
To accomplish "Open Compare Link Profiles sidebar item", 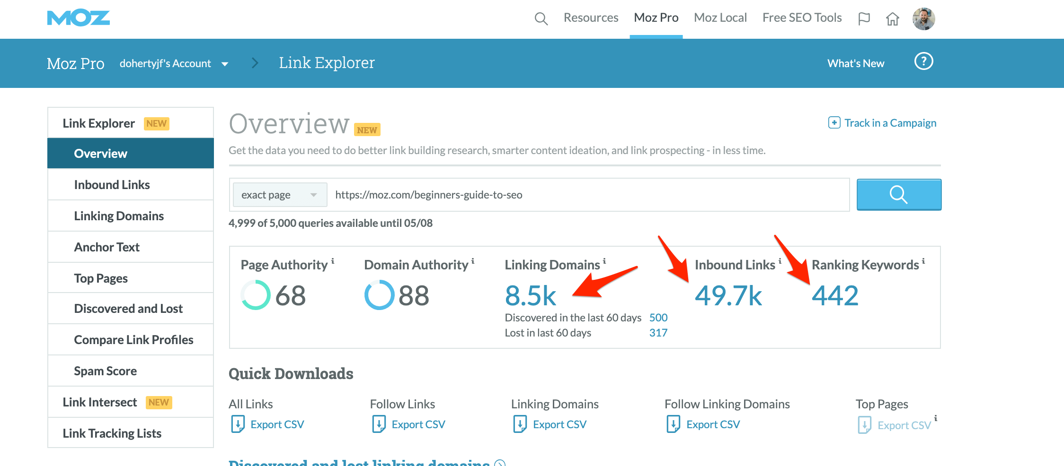I will pyautogui.click(x=131, y=339).
